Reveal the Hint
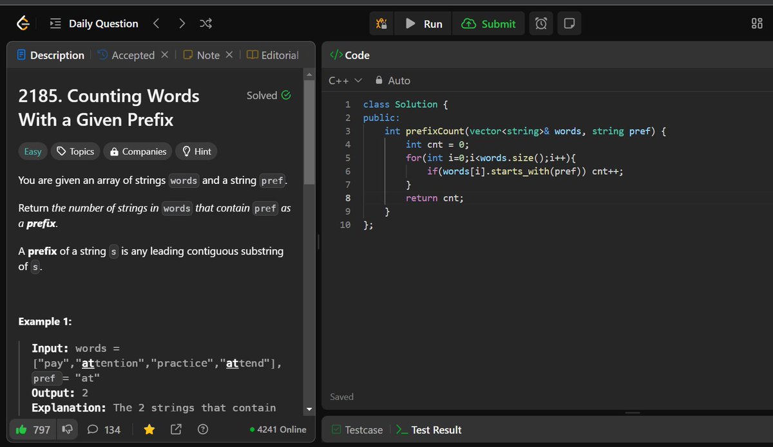Viewport: 773px width, 447px height. tap(196, 152)
